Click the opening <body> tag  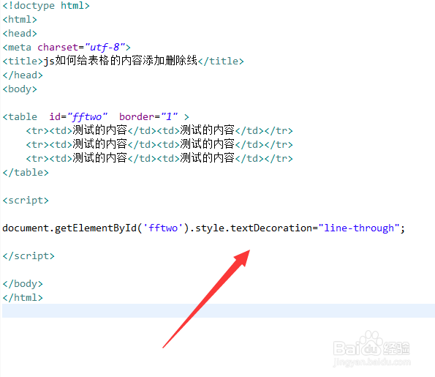coord(20,89)
